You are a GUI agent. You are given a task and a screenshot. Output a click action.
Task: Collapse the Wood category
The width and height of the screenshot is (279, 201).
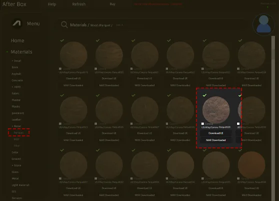(16, 126)
